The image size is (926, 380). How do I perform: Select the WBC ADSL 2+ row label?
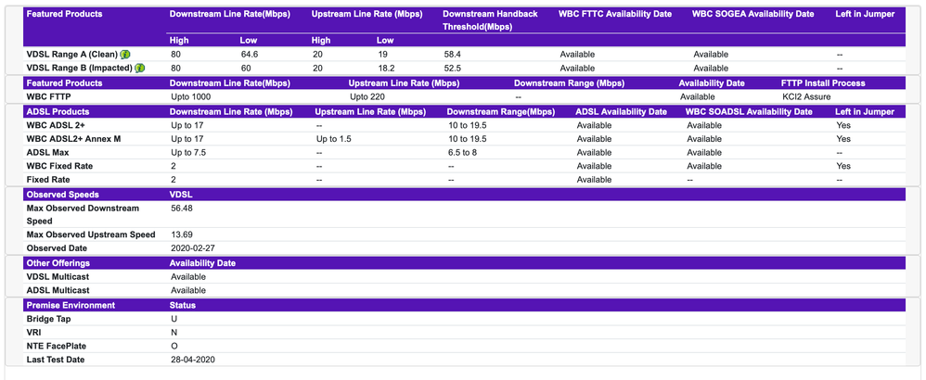tap(56, 125)
